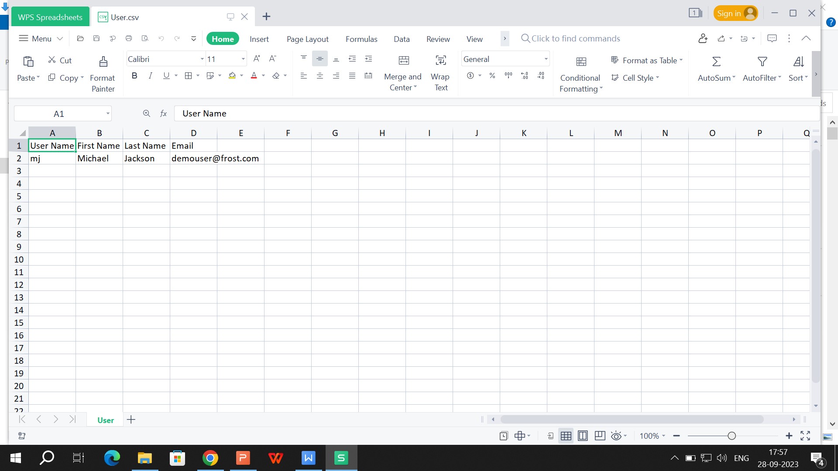
Task: Click the Merge and Center icon
Action: 404,60
